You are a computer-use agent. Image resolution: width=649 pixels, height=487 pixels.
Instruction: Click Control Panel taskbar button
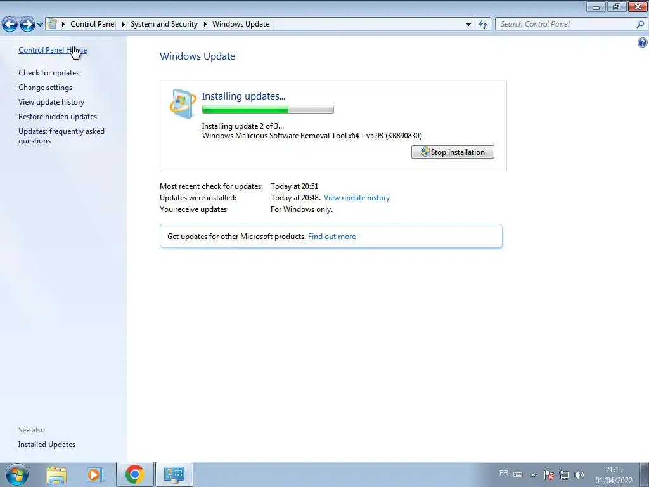tap(174, 474)
